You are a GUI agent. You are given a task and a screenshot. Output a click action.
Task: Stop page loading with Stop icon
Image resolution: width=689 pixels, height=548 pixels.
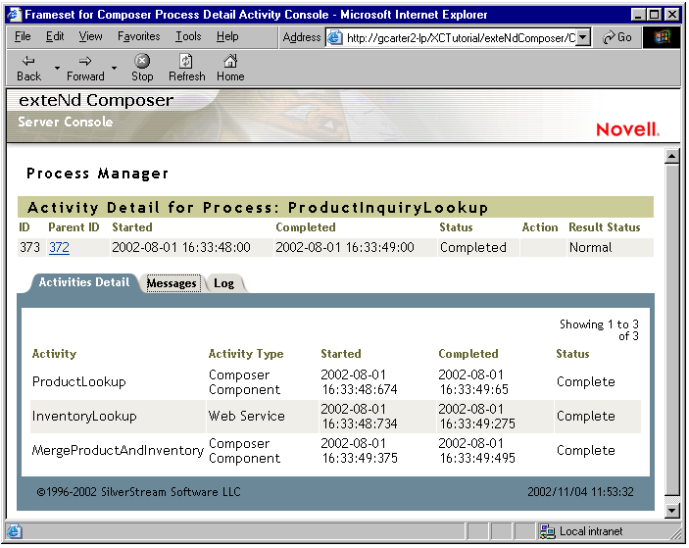click(142, 61)
